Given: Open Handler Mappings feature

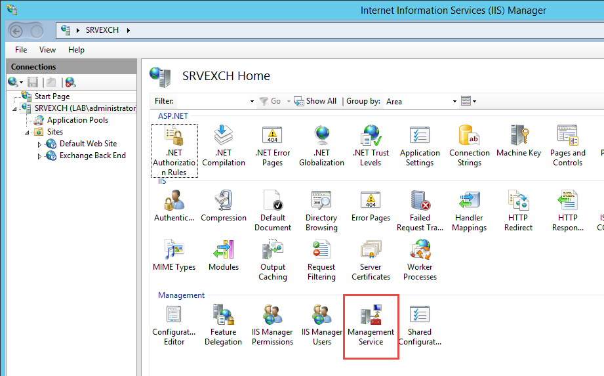Looking at the screenshot, I should coord(469,211).
